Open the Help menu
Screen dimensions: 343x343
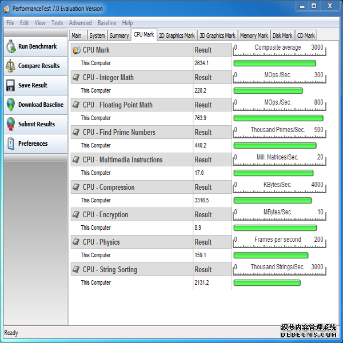[127, 23]
